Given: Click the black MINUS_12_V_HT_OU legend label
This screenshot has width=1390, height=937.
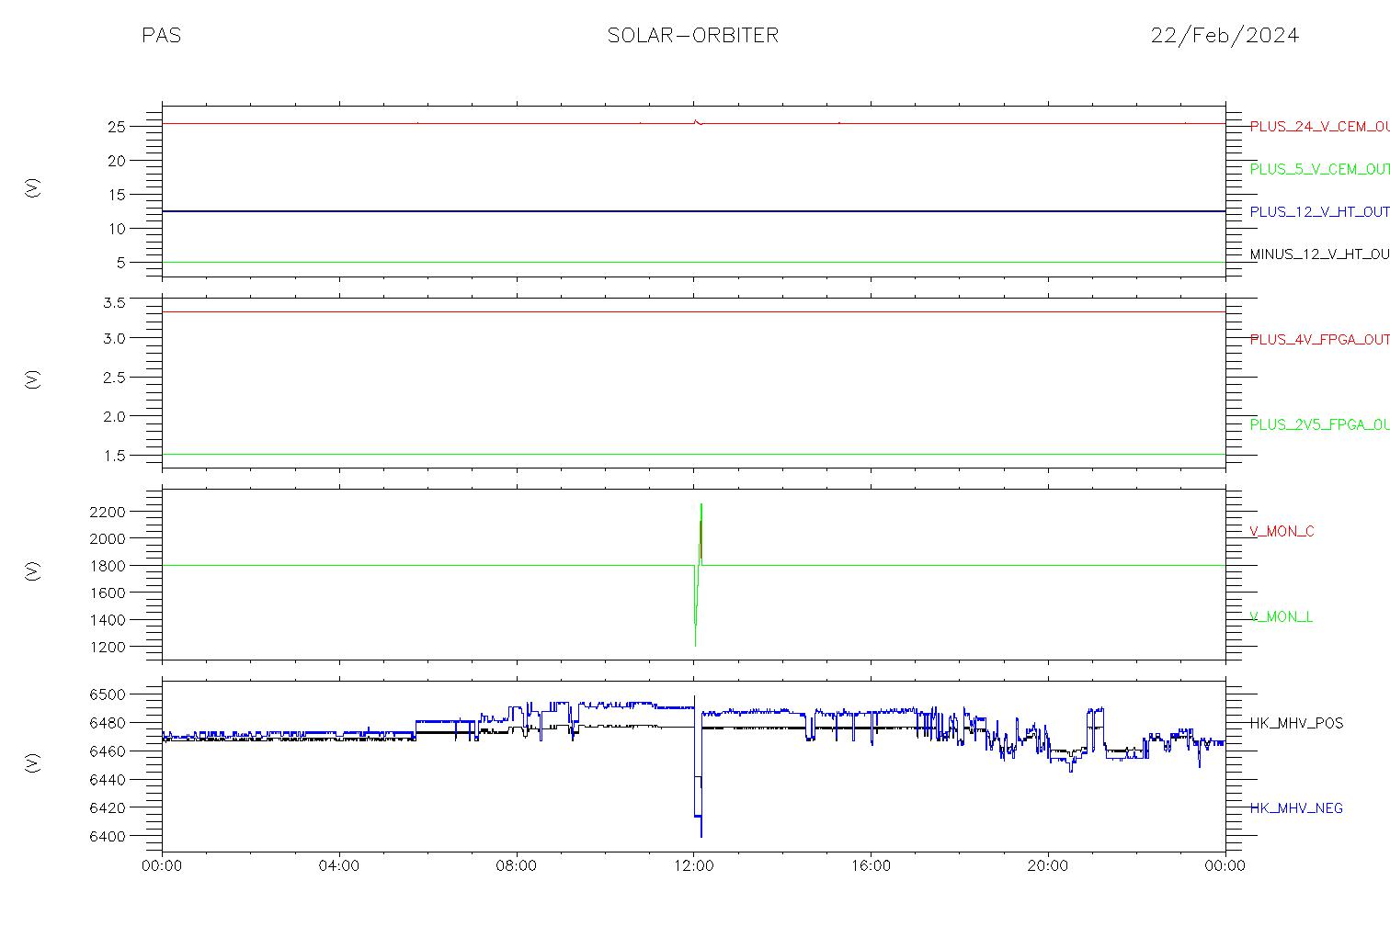Looking at the screenshot, I should pos(1319,254).
